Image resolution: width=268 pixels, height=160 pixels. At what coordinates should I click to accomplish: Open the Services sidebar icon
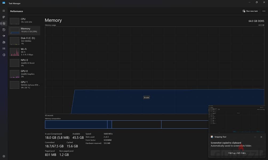[x=4, y=55]
